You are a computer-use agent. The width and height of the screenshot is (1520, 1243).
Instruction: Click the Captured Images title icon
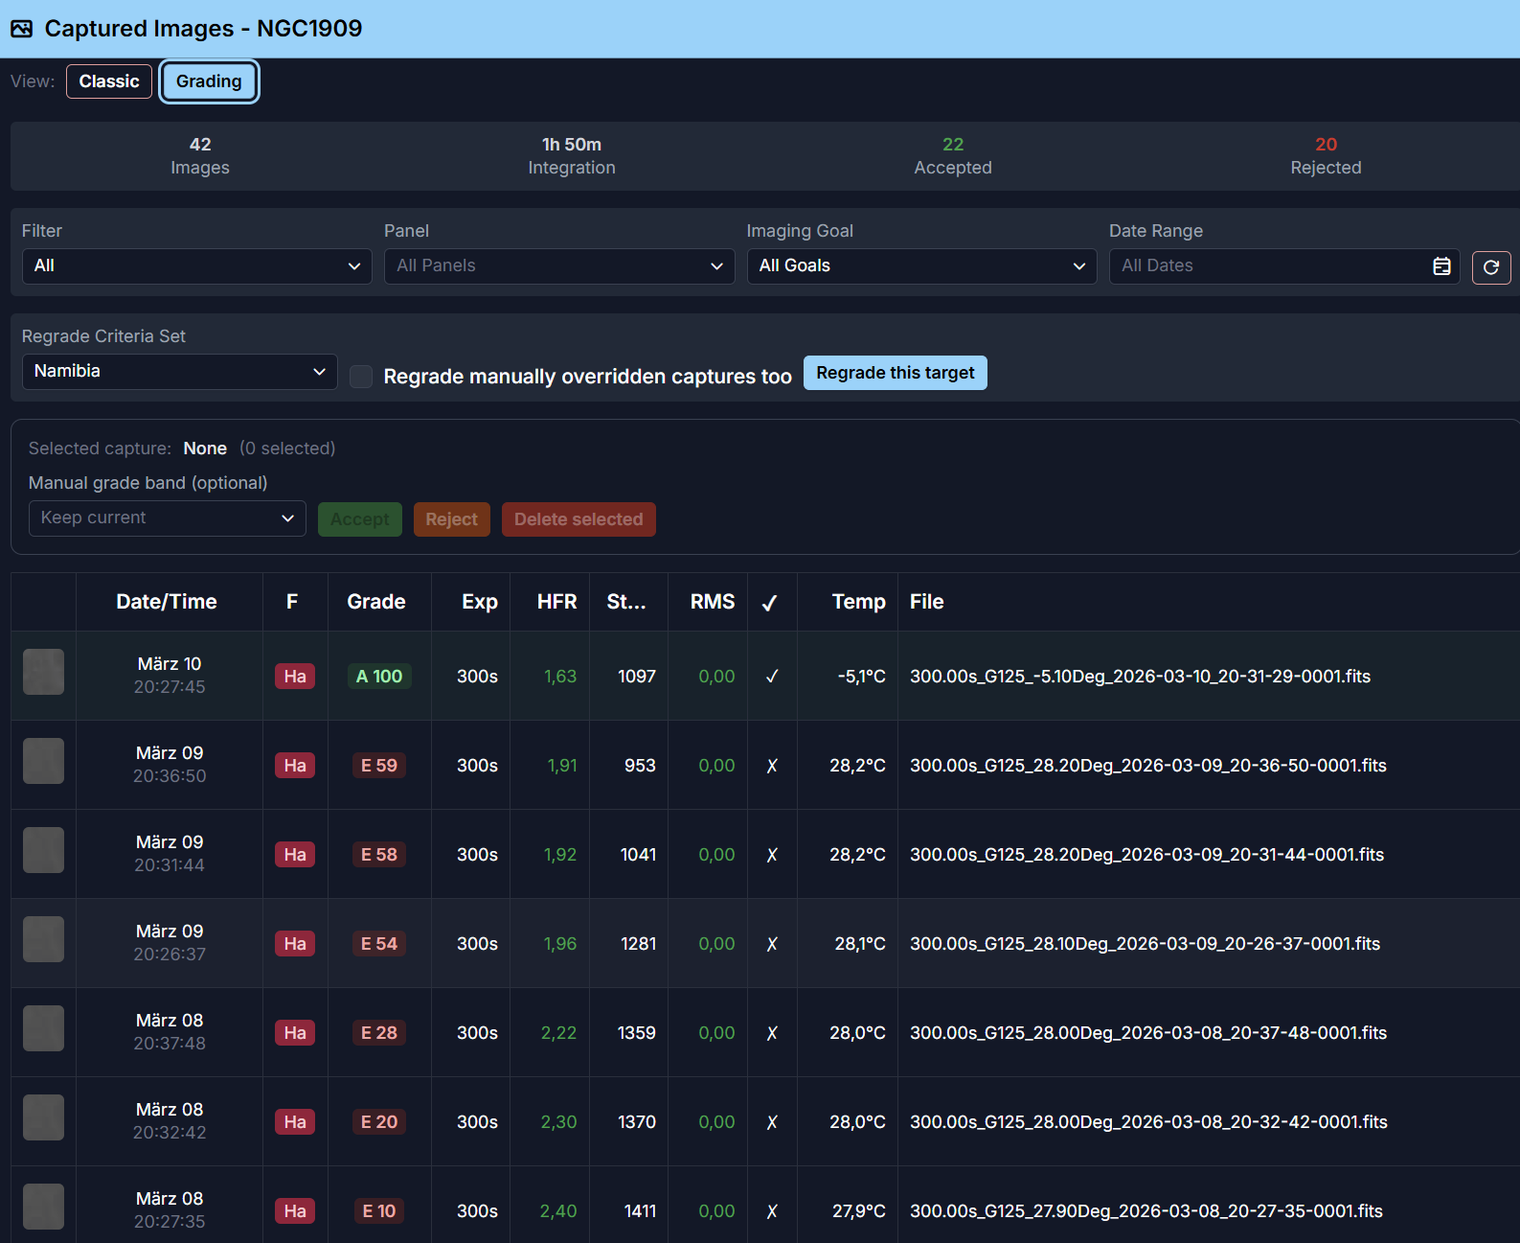(x=21, y=29)
